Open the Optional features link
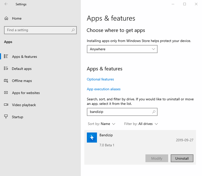The width and height of the screenshot is (202, 176). pos(100,79)
